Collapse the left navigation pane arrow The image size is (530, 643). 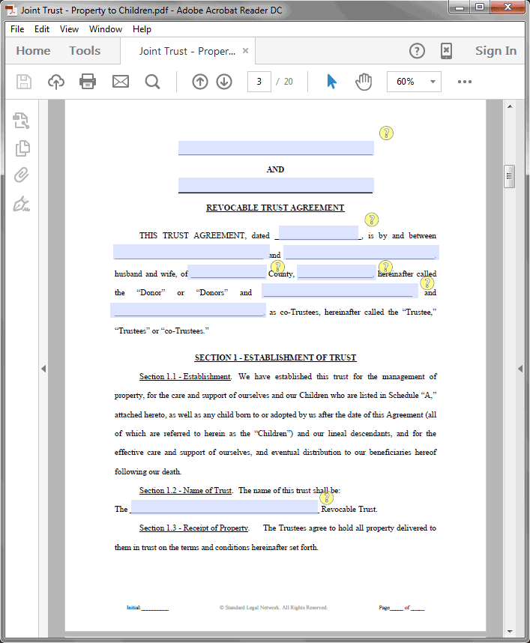(43, 369)
